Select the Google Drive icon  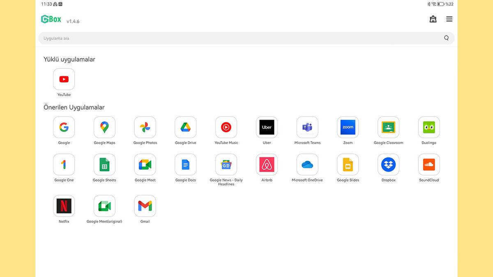[x=186, y=127]
